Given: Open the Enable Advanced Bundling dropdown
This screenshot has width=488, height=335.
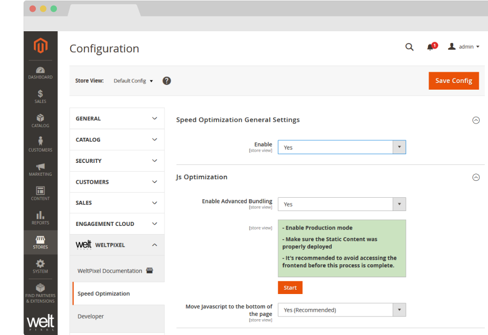Looking at the screenshot, I should 341,204.
